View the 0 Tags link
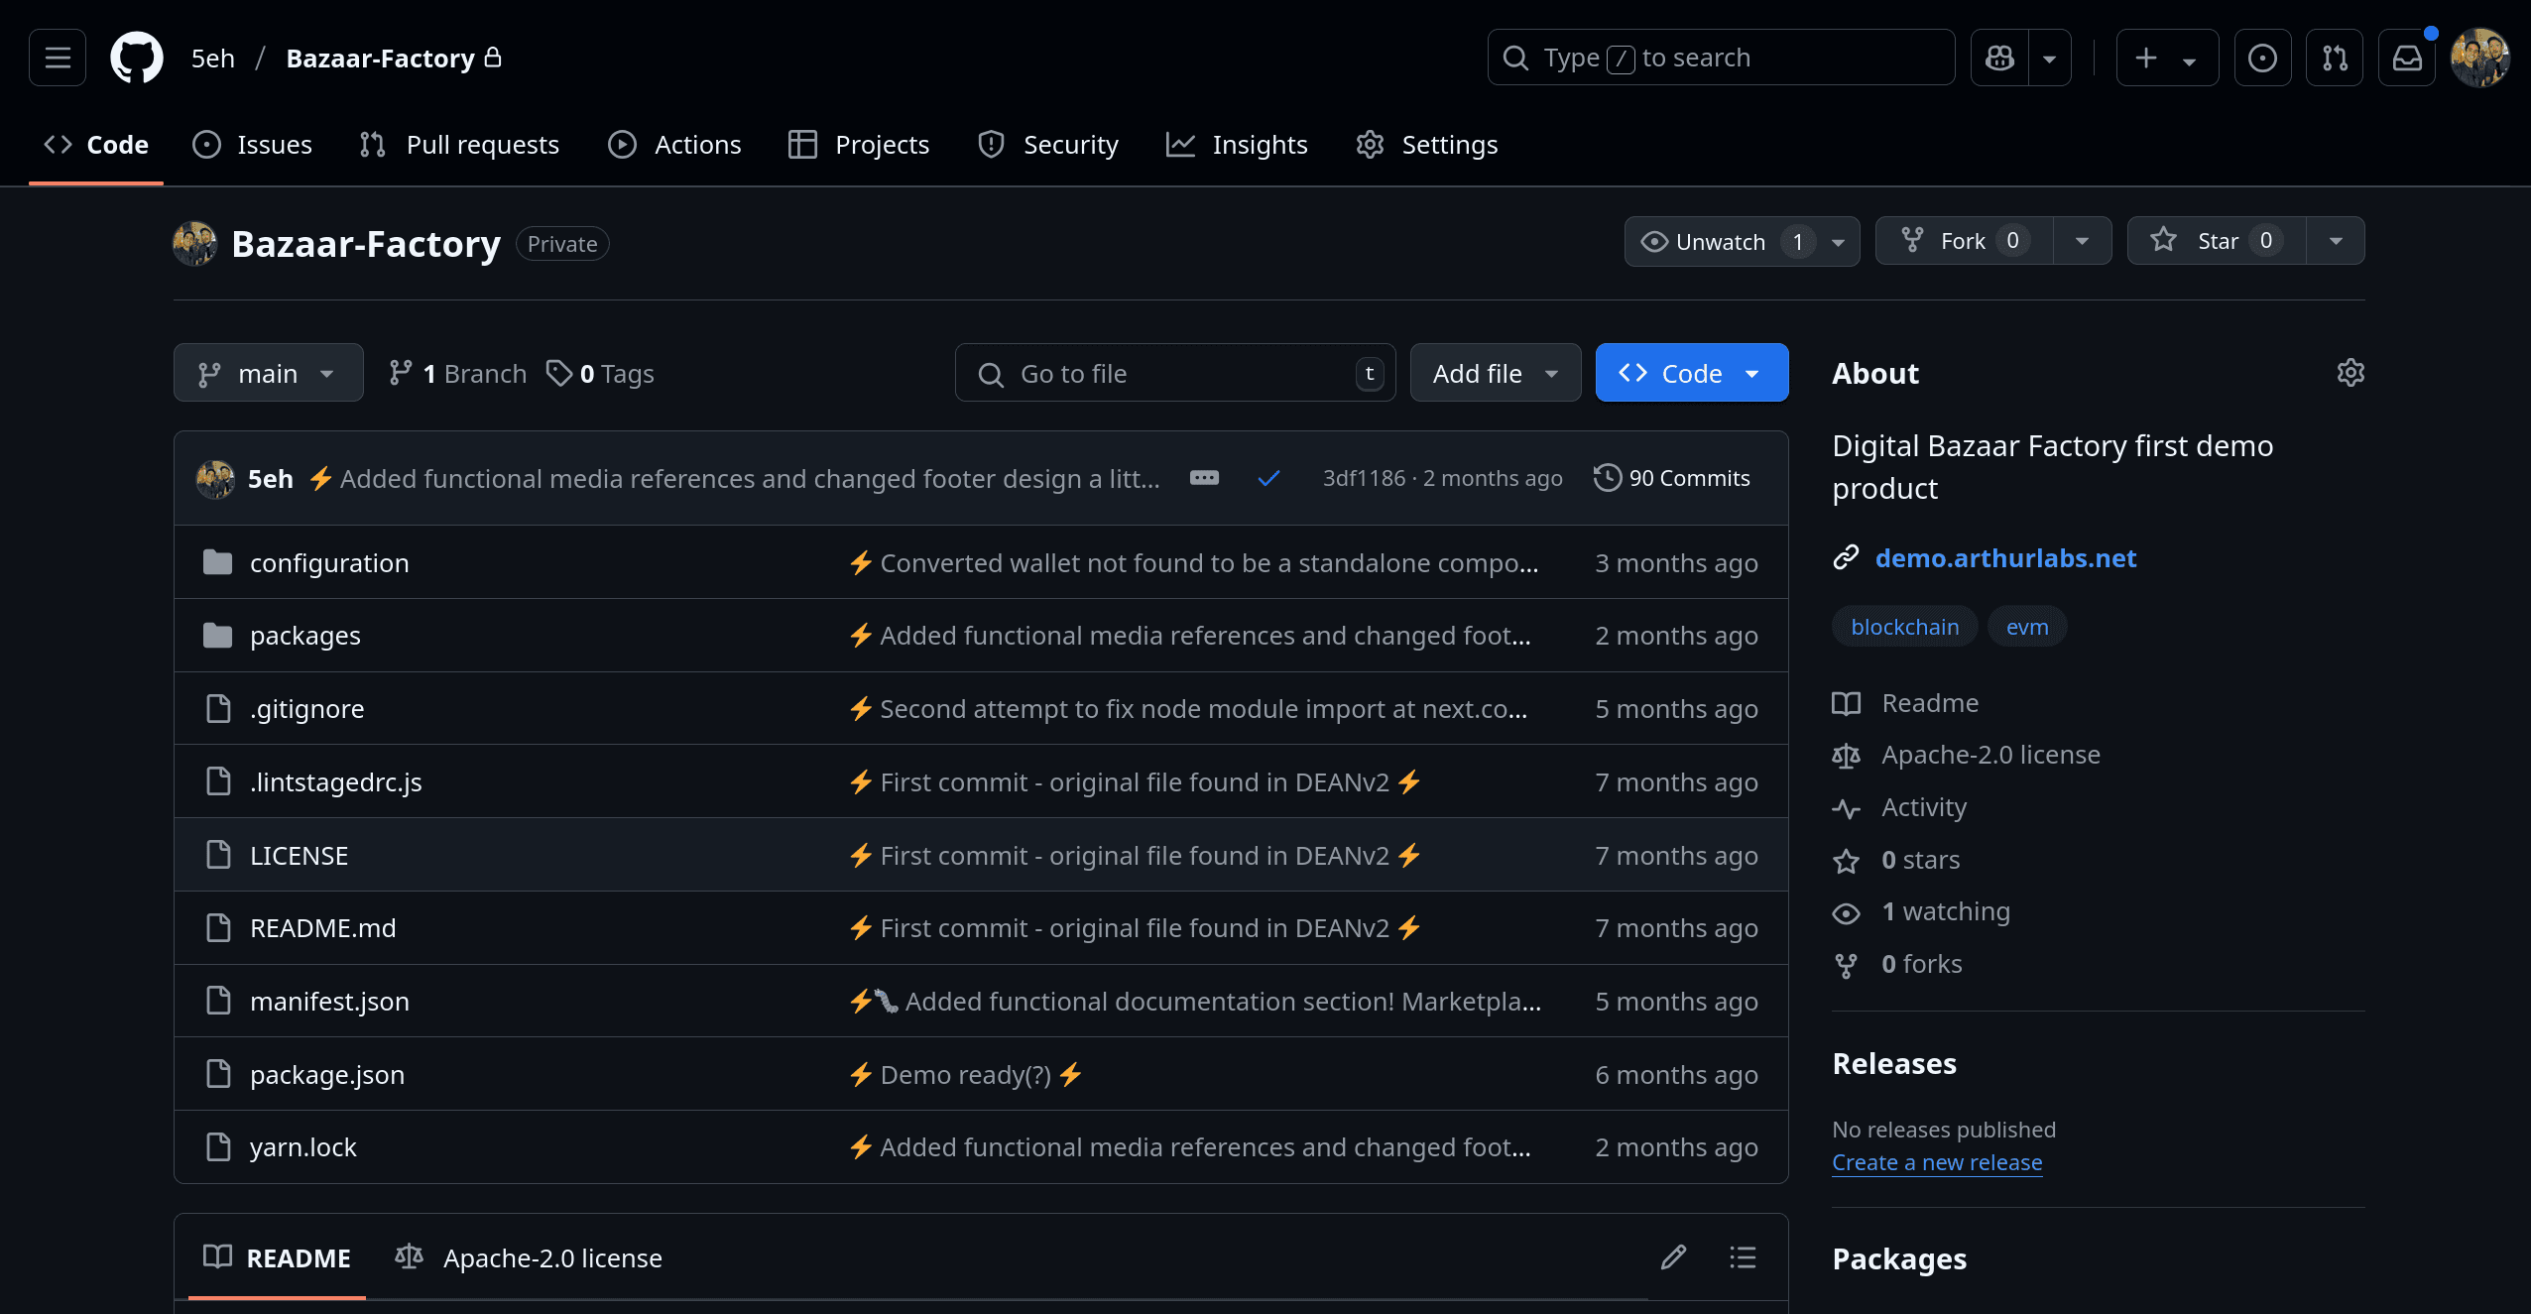Screen dimensions: 2531x1314 600,373
